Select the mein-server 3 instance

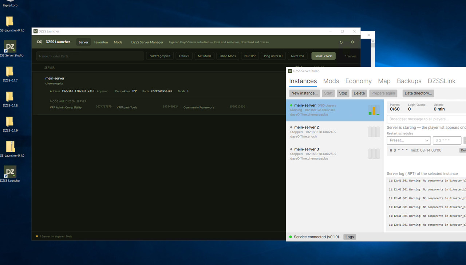[335, 154]
